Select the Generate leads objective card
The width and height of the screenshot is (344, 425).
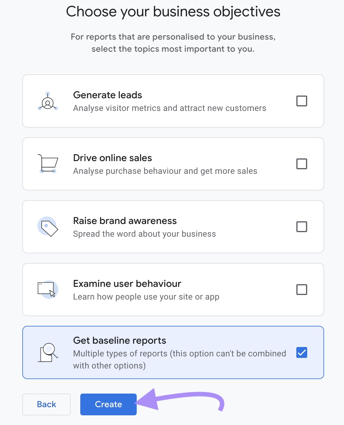point(173,101)
